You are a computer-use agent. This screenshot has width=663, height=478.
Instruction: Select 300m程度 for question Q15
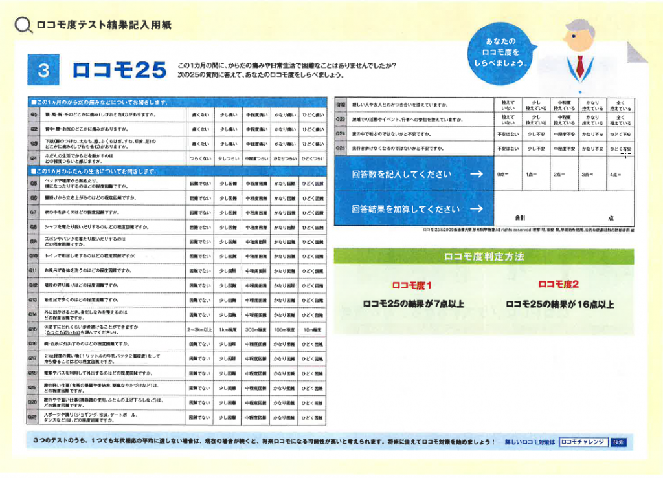256,329
